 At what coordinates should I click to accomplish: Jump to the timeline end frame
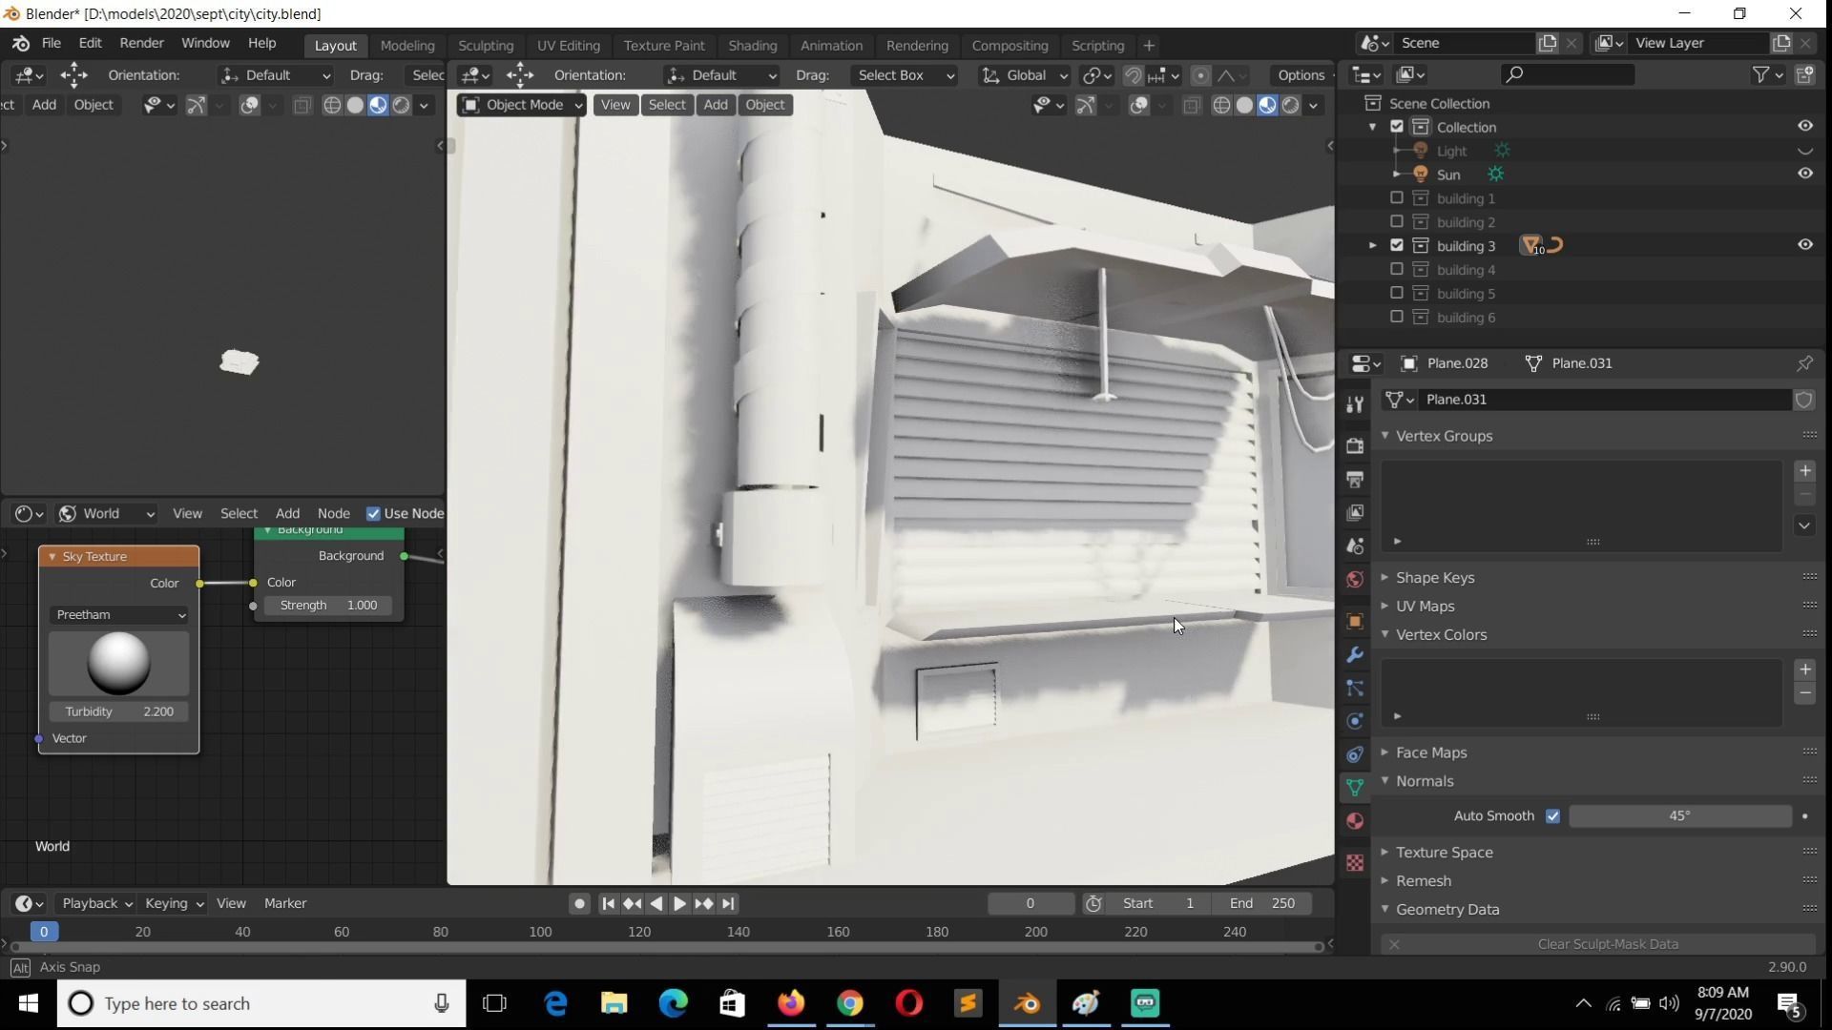tap(728, 904)
